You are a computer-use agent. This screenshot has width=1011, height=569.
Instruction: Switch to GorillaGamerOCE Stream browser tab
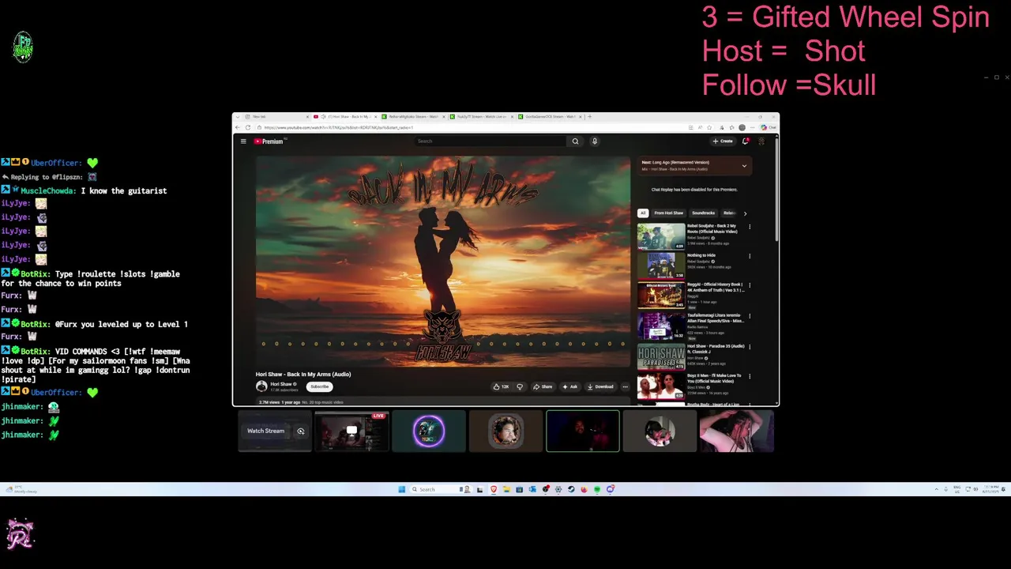point(548,117)
